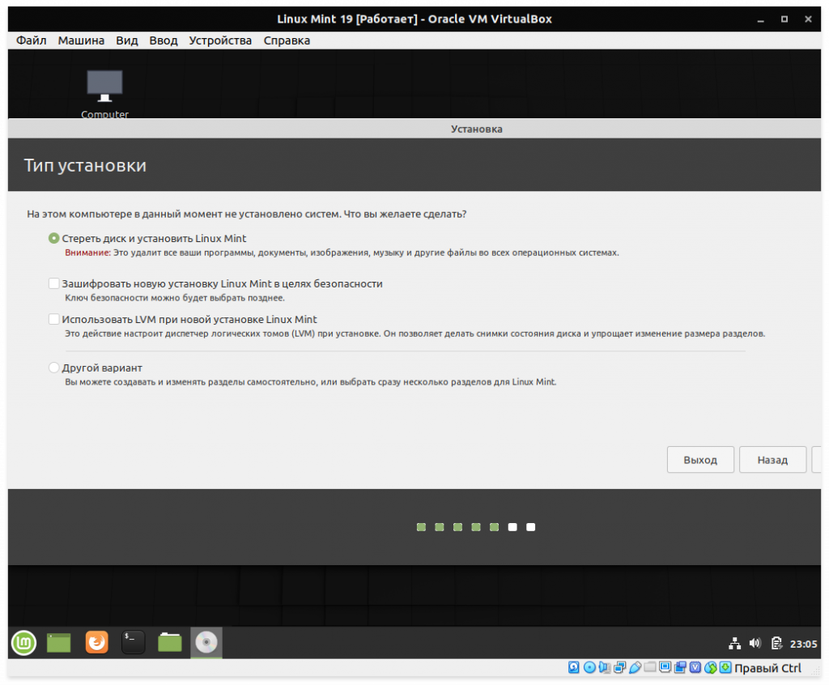This screenshot has height=685, width=829.
Task: Click VirtualBox hard disk activity indicator
Action: pos(574,667)
